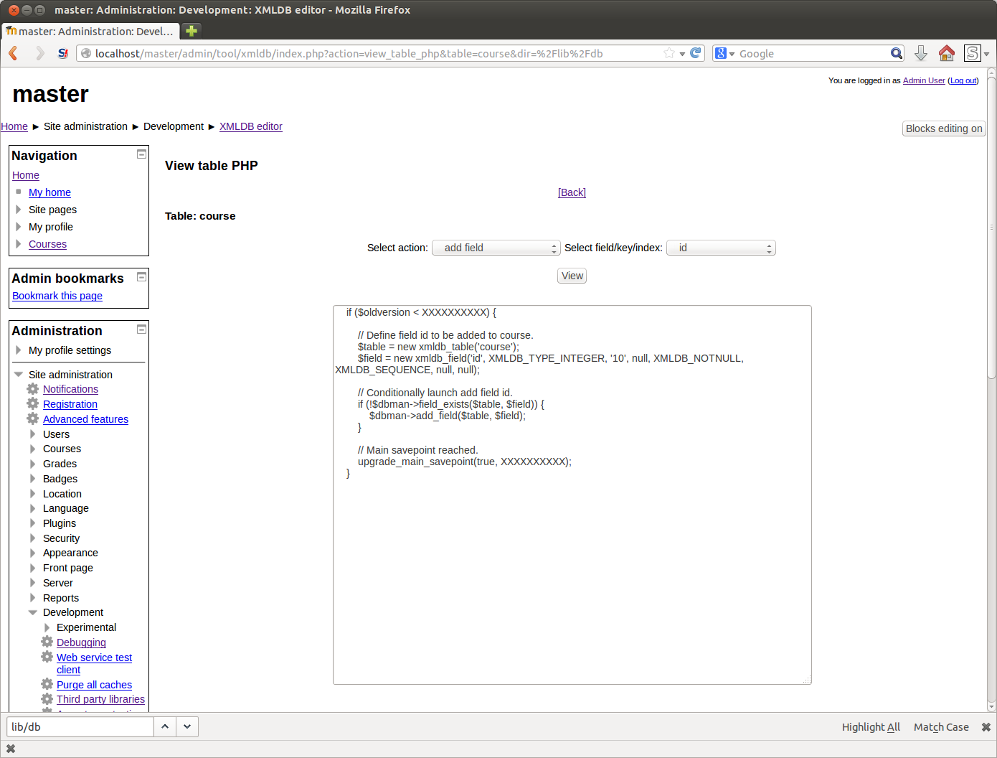Image resolution: width=997 pixels, height=758 pixels.
Task: Click the XMLDB editor breadcrumb link
Action: 251,126
